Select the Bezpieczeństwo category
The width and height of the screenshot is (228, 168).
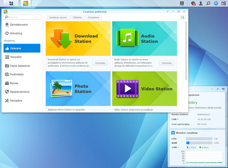click(x=22, y=92)
